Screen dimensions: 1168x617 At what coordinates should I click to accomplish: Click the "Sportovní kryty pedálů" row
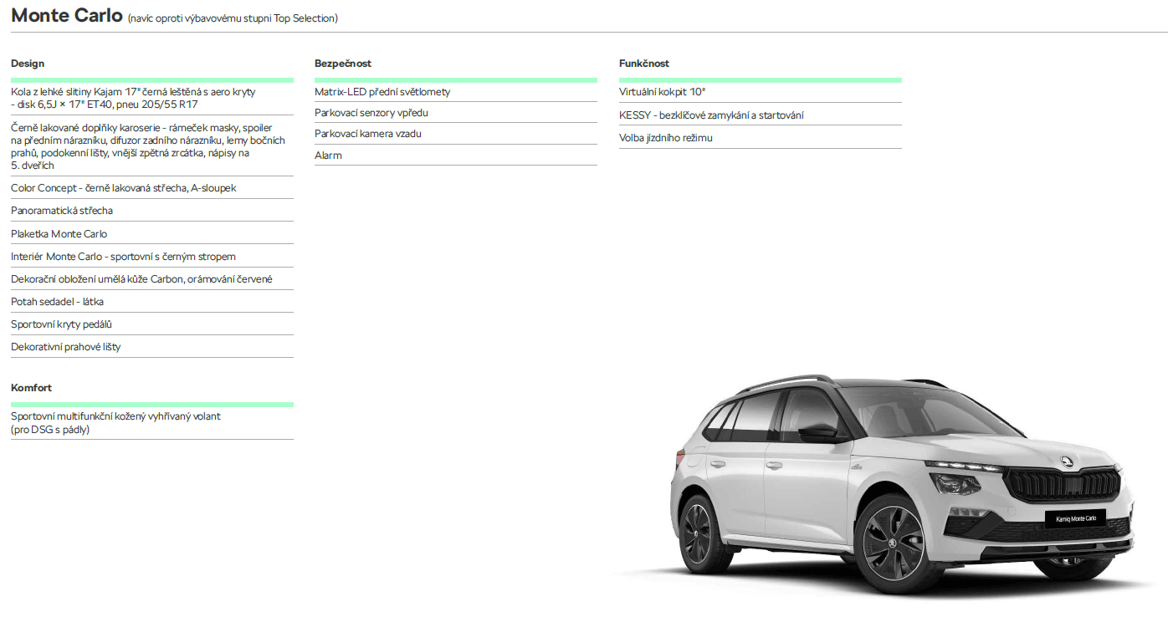[152, 324]
